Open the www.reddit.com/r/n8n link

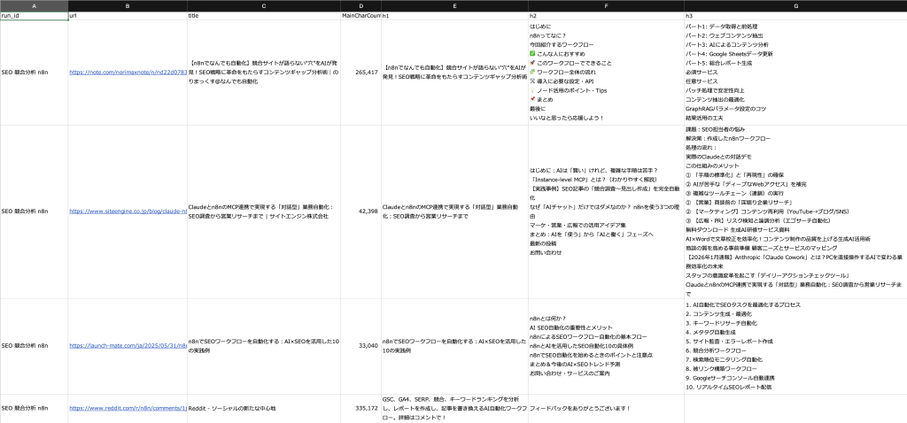128,408
